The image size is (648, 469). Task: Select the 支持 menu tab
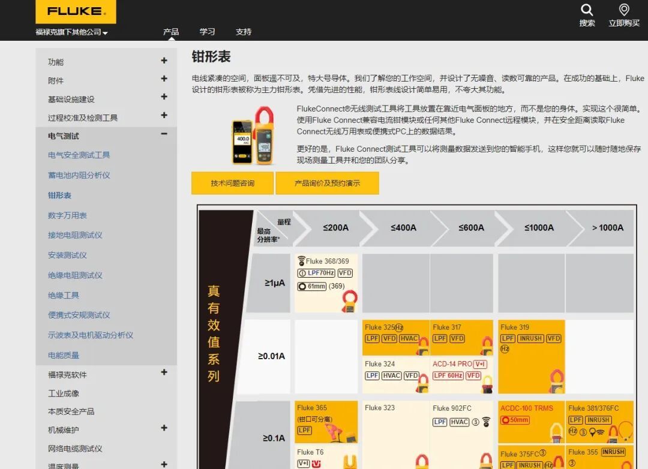pos(244,32)
